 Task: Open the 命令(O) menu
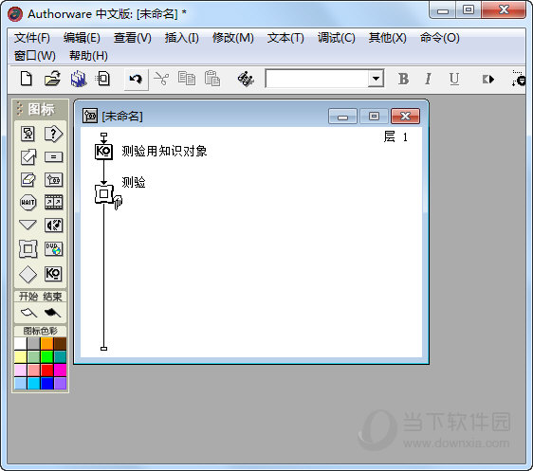click(439, 38)
